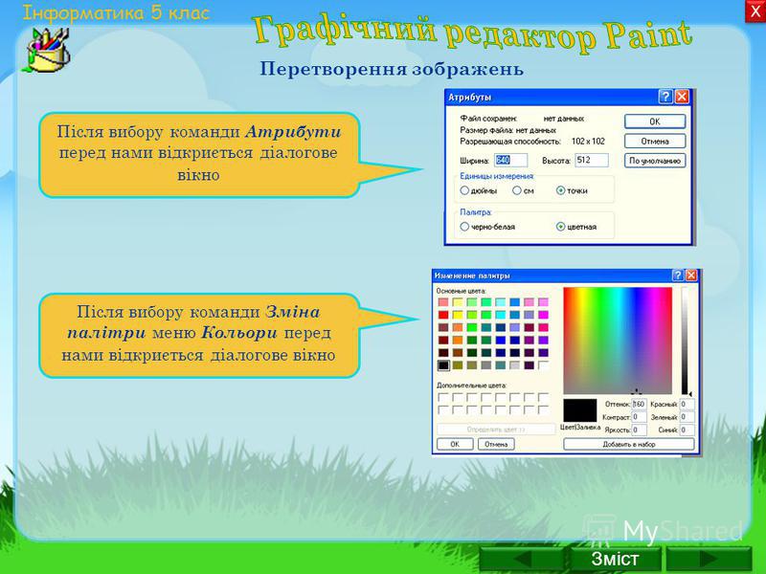
Task: Close the Изменение палитры dialog
Action: 690,276
